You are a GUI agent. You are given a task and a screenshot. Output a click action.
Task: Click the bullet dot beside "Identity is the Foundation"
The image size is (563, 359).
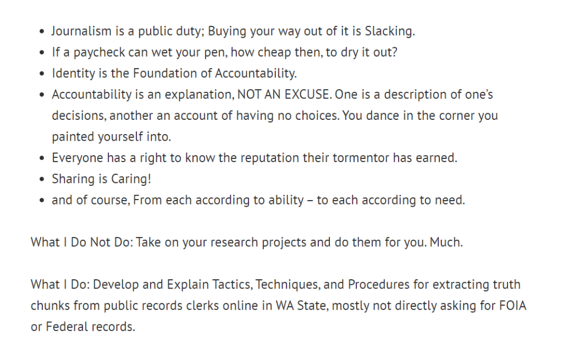42,74
